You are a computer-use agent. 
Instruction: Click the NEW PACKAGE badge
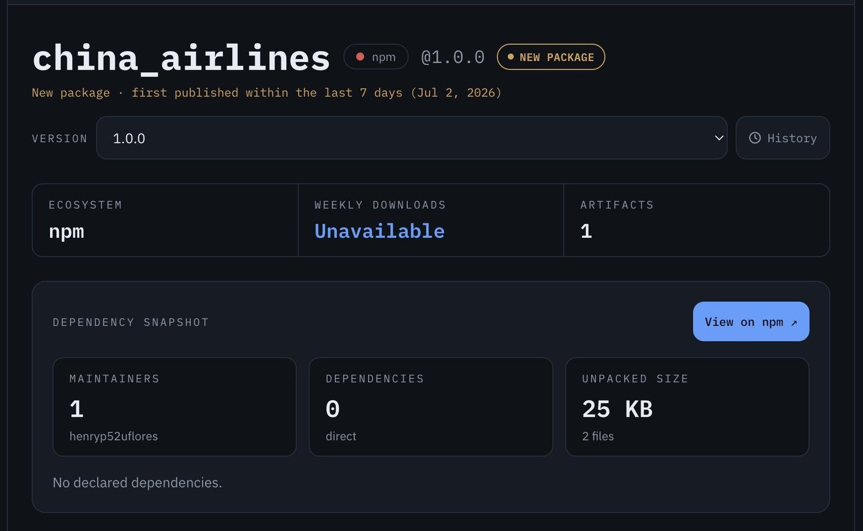click(x=551, y=57)
